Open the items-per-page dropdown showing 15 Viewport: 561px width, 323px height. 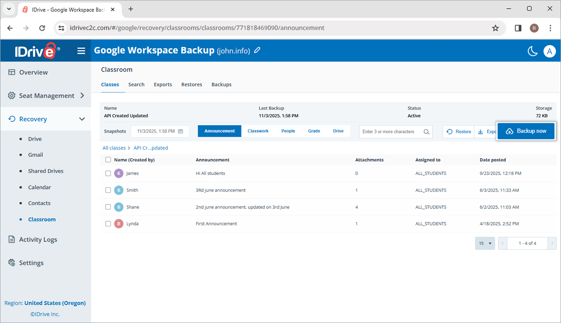[x=485, y=243]
